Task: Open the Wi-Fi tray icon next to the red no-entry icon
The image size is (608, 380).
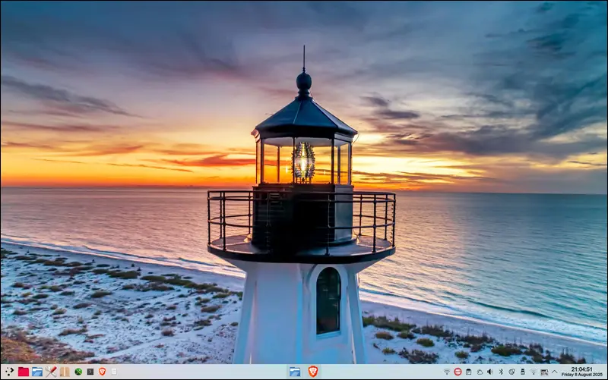Action: [x=447, y=372]
